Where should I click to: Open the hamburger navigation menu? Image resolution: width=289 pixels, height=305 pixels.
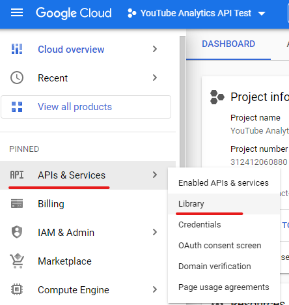pyautogui.click(x=17, y=12)
